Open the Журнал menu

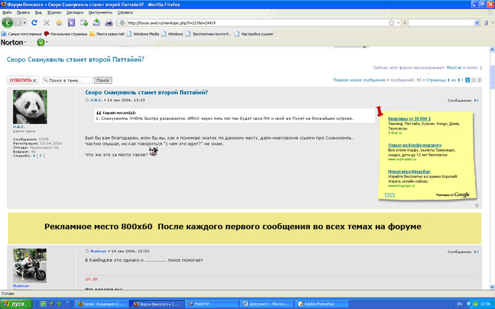tap(54, 12)
